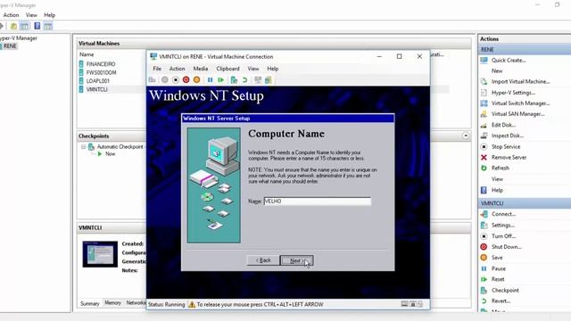Click Reset in the VMNTCLI actions
571x321 pixels.
[x=498, y=279]
